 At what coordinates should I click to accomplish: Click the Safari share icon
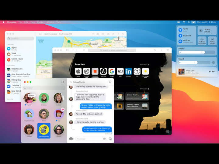pos(155,50)
